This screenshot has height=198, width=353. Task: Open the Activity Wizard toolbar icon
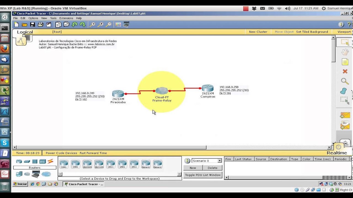[x=49, y=24]
